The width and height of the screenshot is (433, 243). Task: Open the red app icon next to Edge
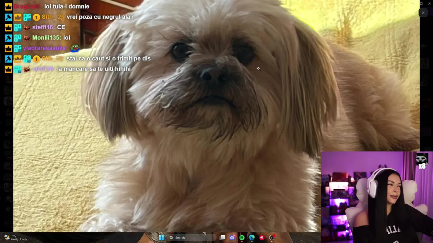[x=262, y=238]
